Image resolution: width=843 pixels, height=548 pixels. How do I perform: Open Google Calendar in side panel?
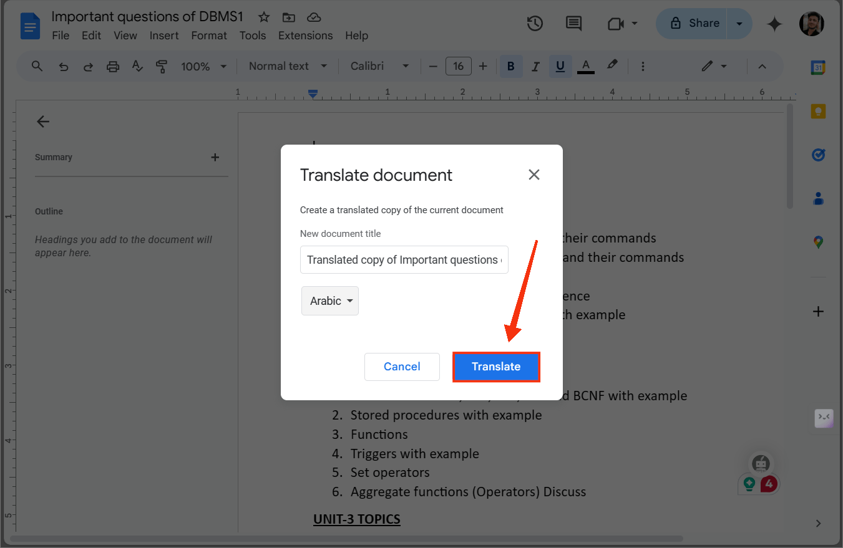[818, 68]
